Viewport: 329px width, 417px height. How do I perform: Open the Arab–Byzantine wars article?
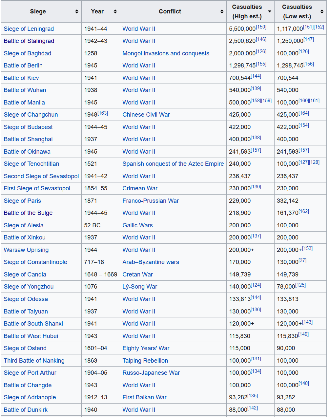pyautogui.click(x=151, y=262)
